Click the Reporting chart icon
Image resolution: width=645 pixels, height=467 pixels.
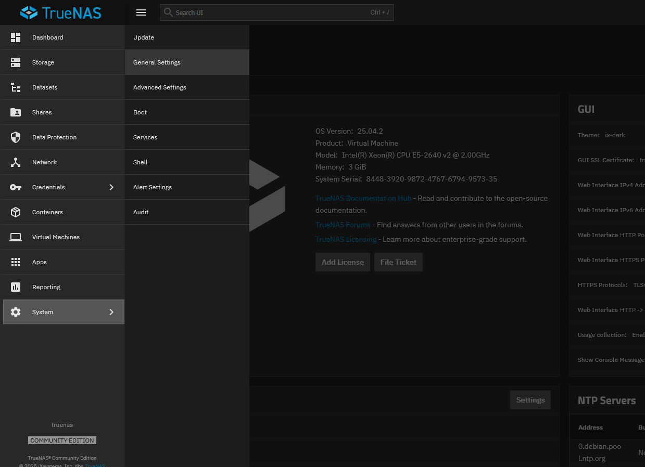tap(16, 287)
